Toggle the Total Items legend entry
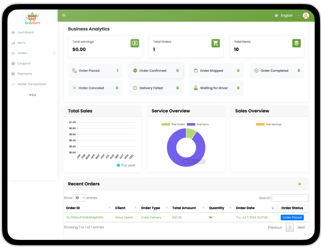321x248 pixels. pyautogui.click(x=198, y=124)
